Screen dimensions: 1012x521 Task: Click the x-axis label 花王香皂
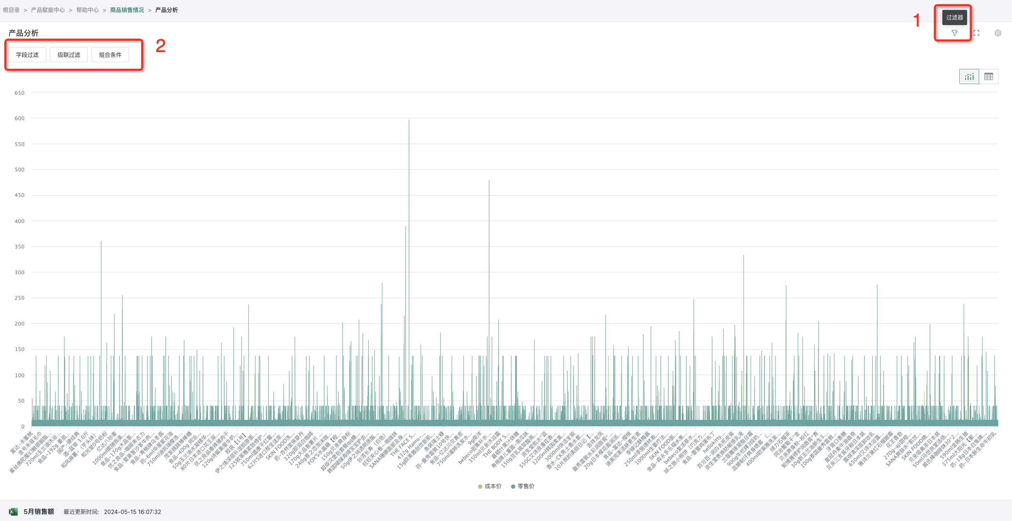click(894, 440)
